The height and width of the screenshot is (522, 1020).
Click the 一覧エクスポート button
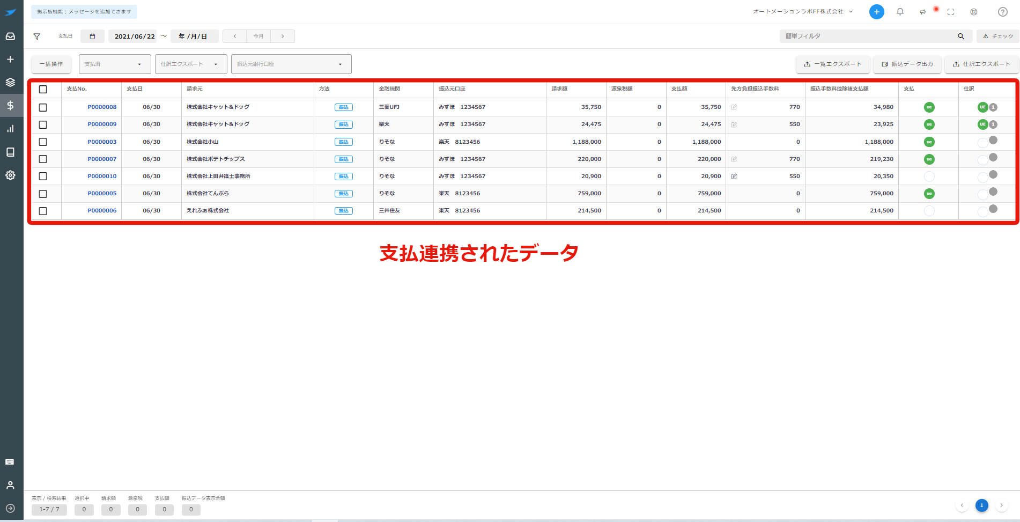tap(832, 64)
